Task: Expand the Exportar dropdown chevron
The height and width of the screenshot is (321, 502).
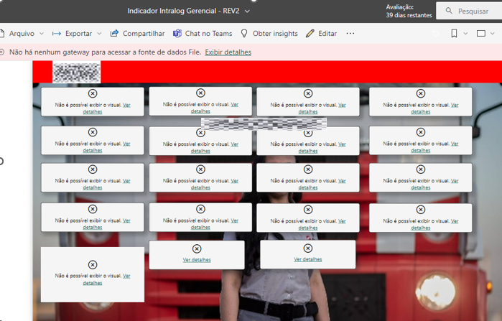Action: (99, 34)
